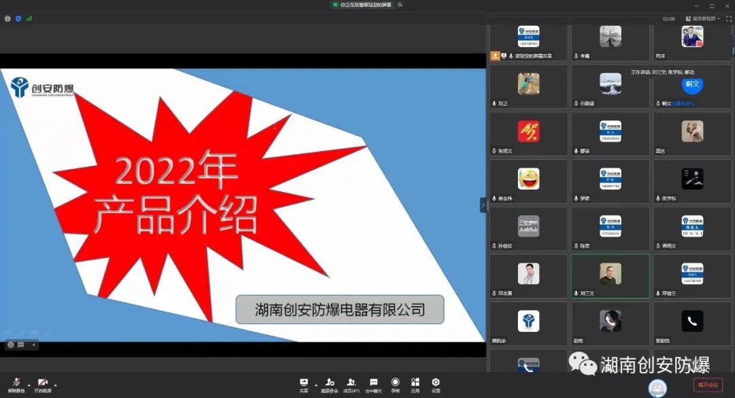Mute 刘三文's microphone in his tile
This screenshot has width=735, height=398.
pyautogui.click(x=576, y=293)
